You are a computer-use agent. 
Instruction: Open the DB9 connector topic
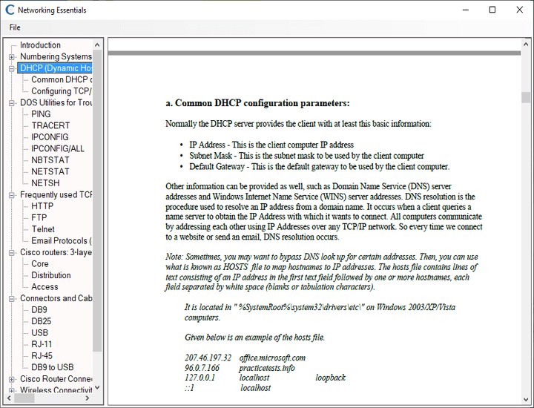[x=39, y=310]
